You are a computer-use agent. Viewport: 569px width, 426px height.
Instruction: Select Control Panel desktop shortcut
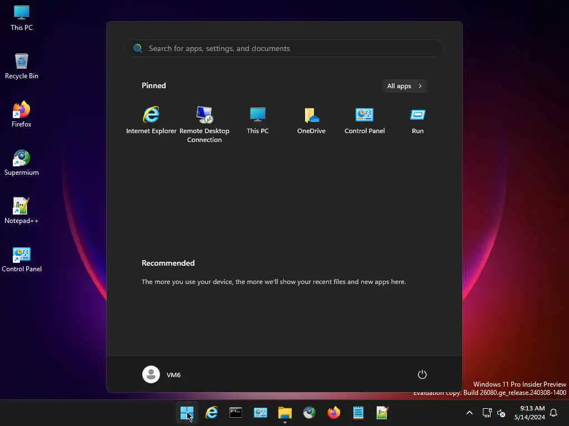coord(22,259)
